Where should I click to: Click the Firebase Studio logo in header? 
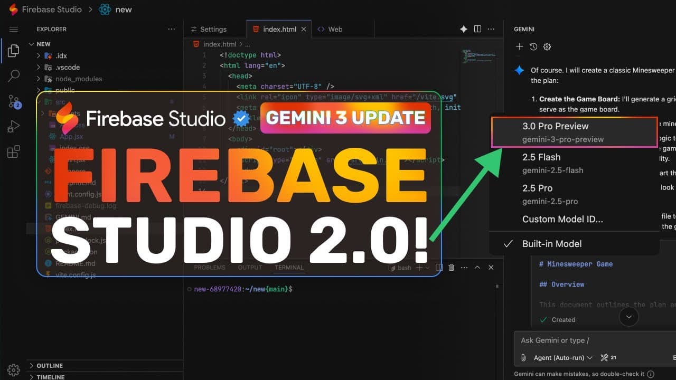(13, 9)
